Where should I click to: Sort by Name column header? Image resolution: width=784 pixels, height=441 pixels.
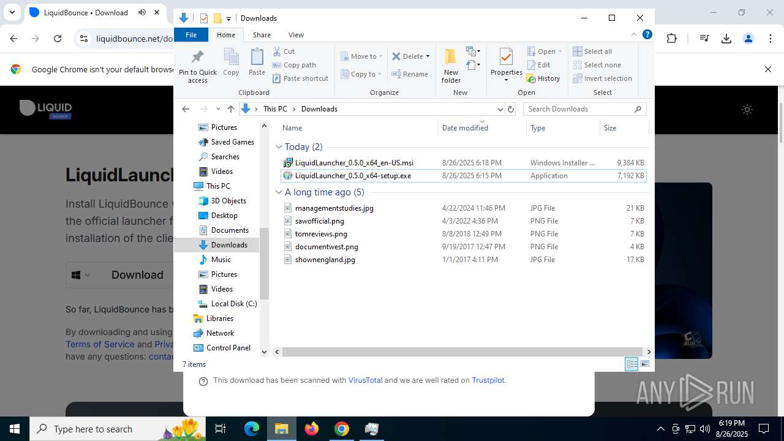[359, 128]
